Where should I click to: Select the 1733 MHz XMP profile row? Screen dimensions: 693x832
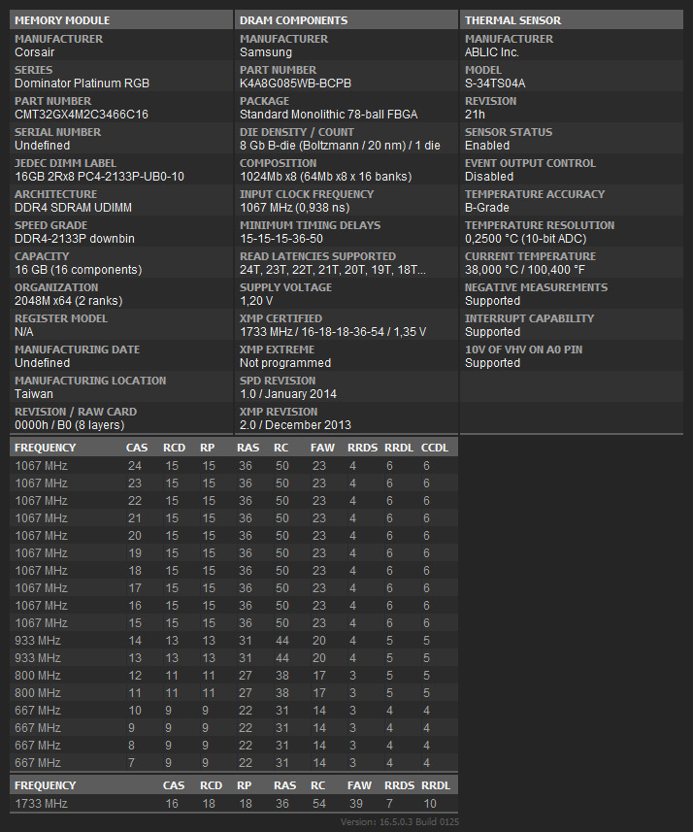tap(234, 803)
